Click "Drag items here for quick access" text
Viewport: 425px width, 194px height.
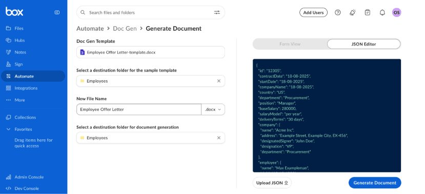[x=34, y=143]
